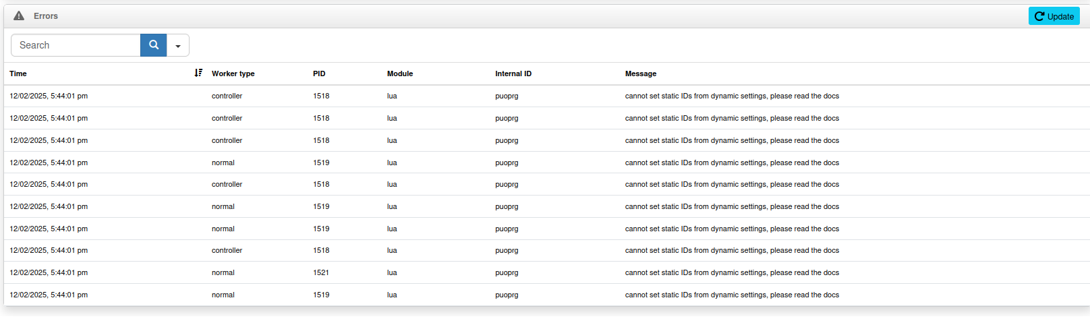1090x325 pixels.
Task: Click worker type in the PID 1521 row
Action: tap(223, 272)
